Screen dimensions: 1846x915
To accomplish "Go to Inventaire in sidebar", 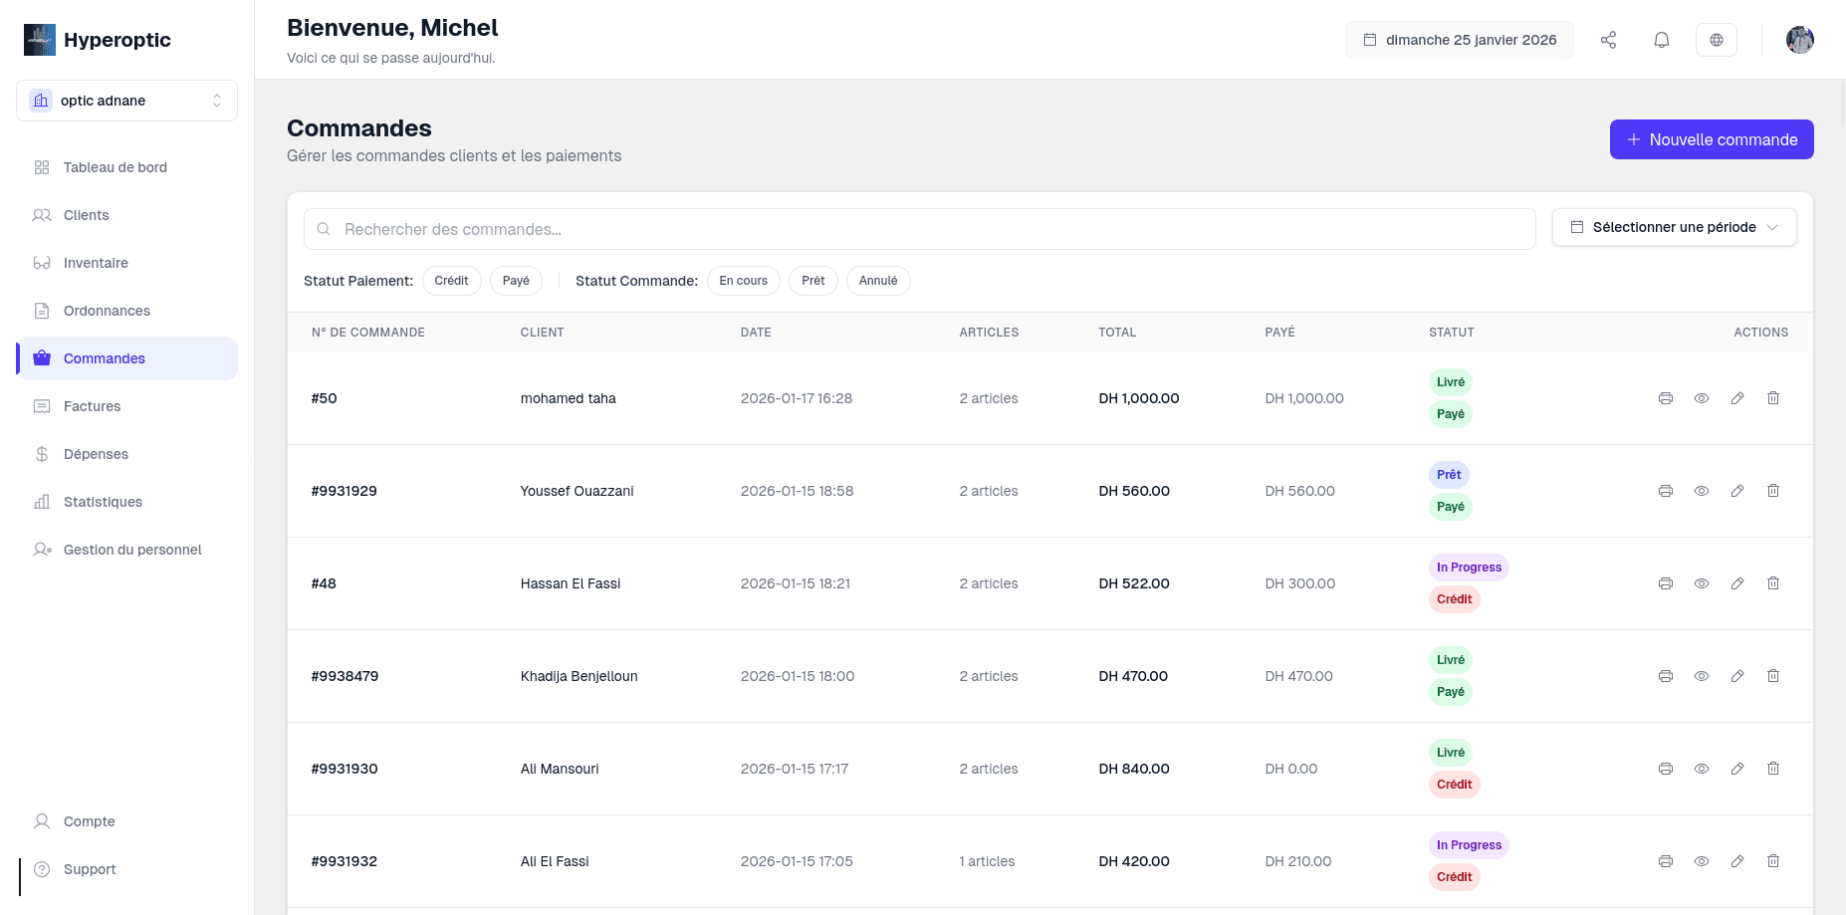I will click(x=96, y=263).
